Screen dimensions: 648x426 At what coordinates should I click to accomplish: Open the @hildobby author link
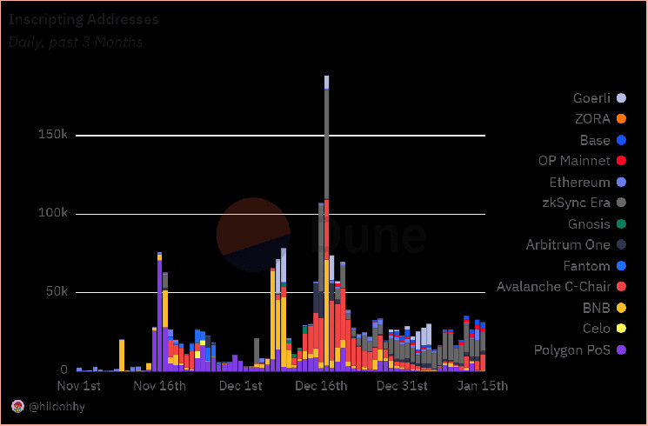[x=57, y=407]
